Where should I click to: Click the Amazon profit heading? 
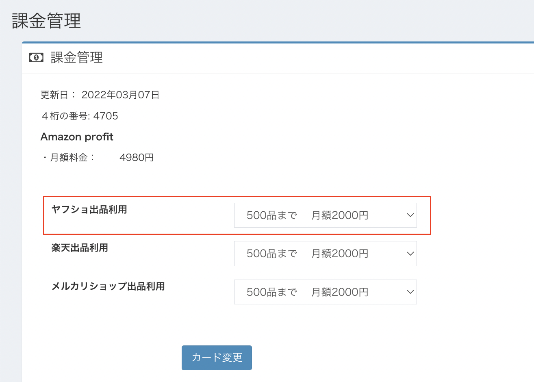77,137
